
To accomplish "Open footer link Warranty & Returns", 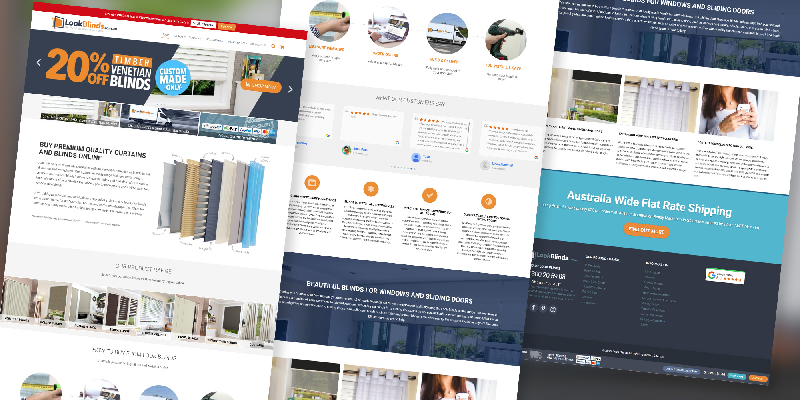I will pos(652,315).
